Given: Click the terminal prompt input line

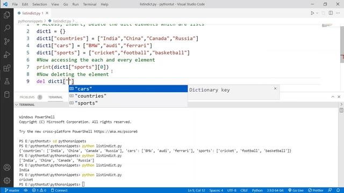Looking at the screenshot, I should pyautogui.click(x=83, y=184).
